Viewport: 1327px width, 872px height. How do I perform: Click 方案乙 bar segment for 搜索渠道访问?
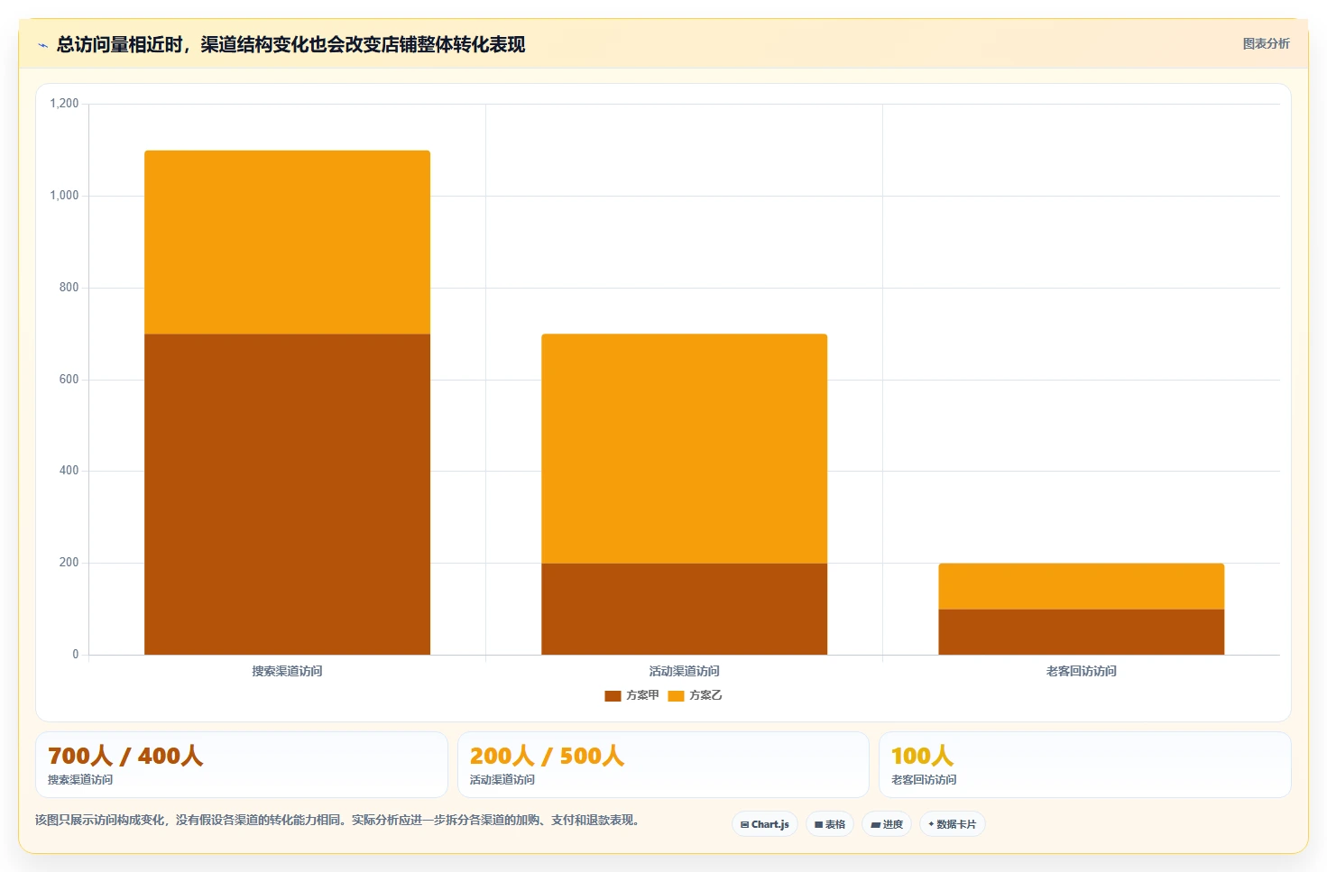(287, 243)
